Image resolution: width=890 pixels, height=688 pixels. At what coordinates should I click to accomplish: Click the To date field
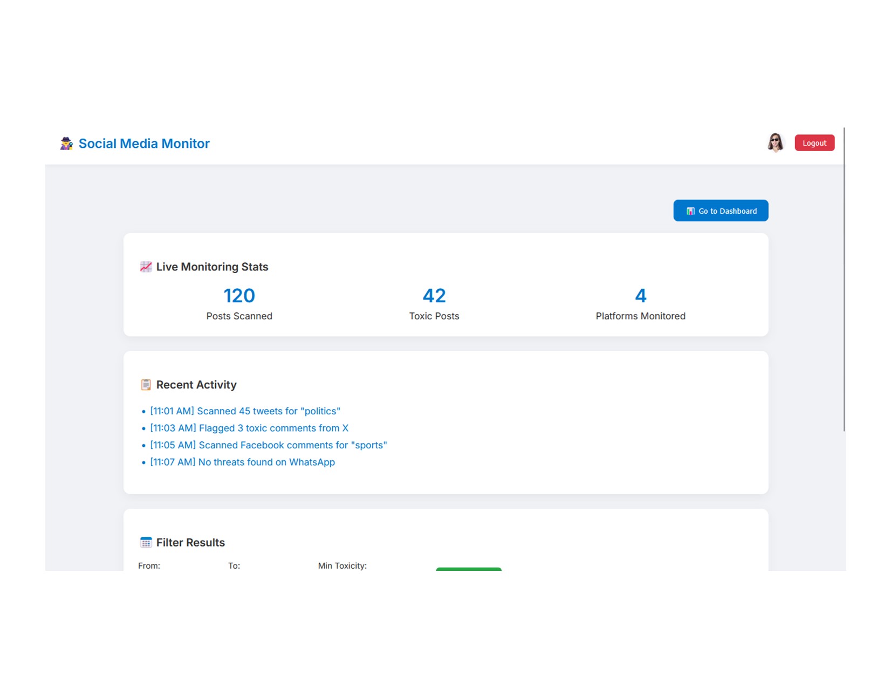[234, 566]
